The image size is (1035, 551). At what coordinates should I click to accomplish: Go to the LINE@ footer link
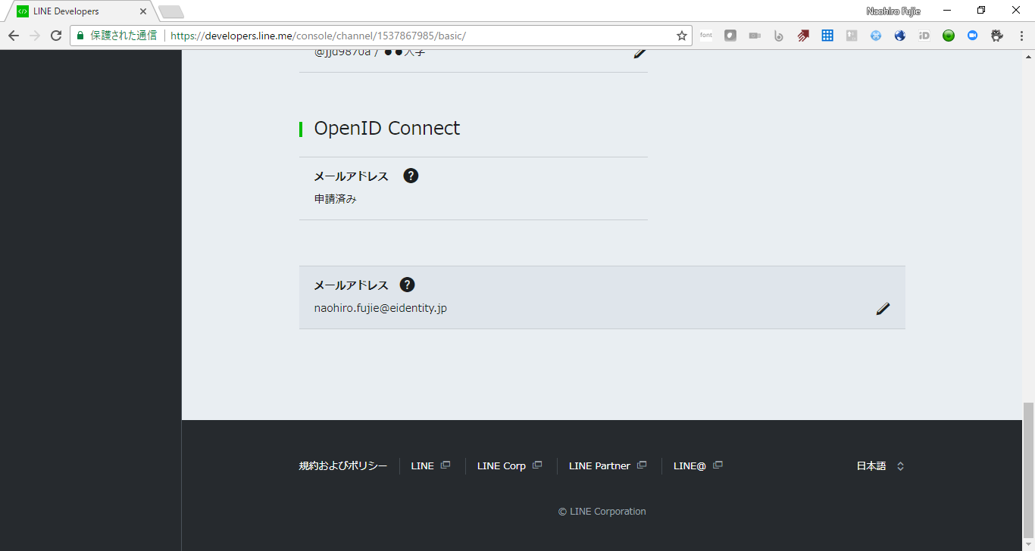[x=698, y=466]
